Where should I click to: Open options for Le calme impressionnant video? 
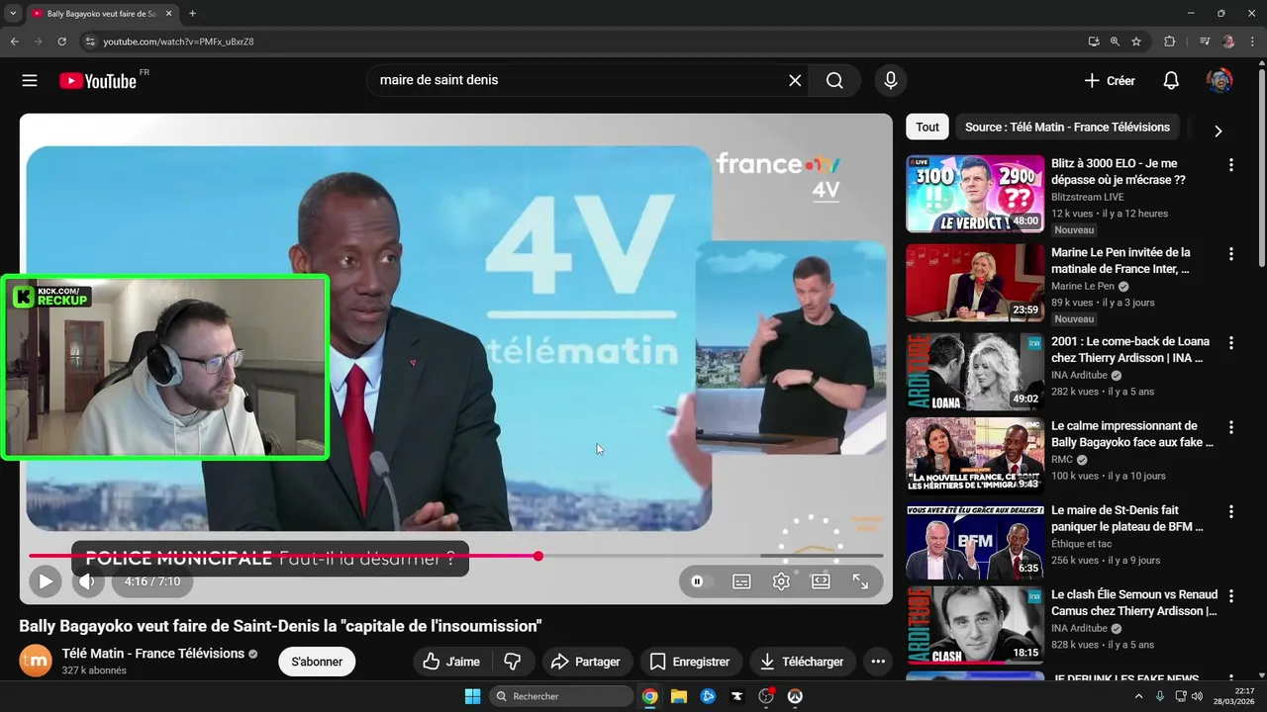pos(1231,427)
